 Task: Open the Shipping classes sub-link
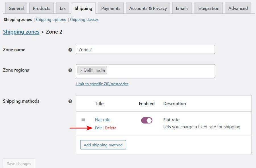pyautogui.click(x=84, y=20)
